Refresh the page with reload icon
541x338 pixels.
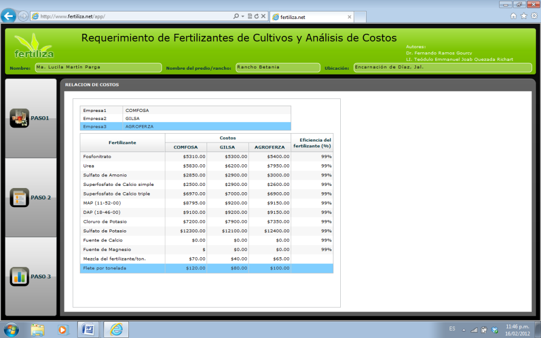point(256,16)
